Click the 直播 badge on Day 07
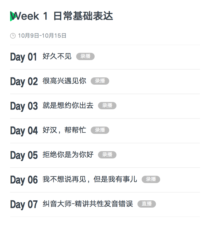The height and width of the screenshot is (228, 210). point(147,204)
